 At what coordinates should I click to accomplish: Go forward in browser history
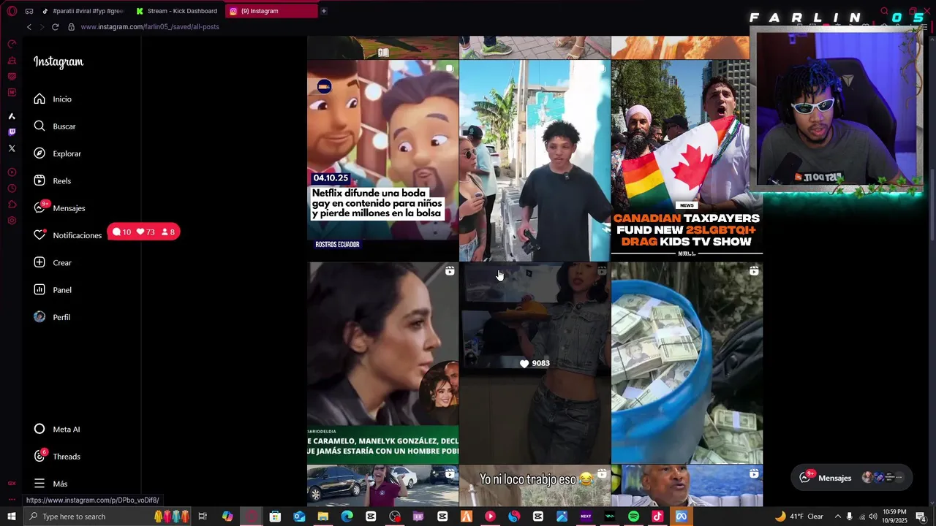(42, 27)
